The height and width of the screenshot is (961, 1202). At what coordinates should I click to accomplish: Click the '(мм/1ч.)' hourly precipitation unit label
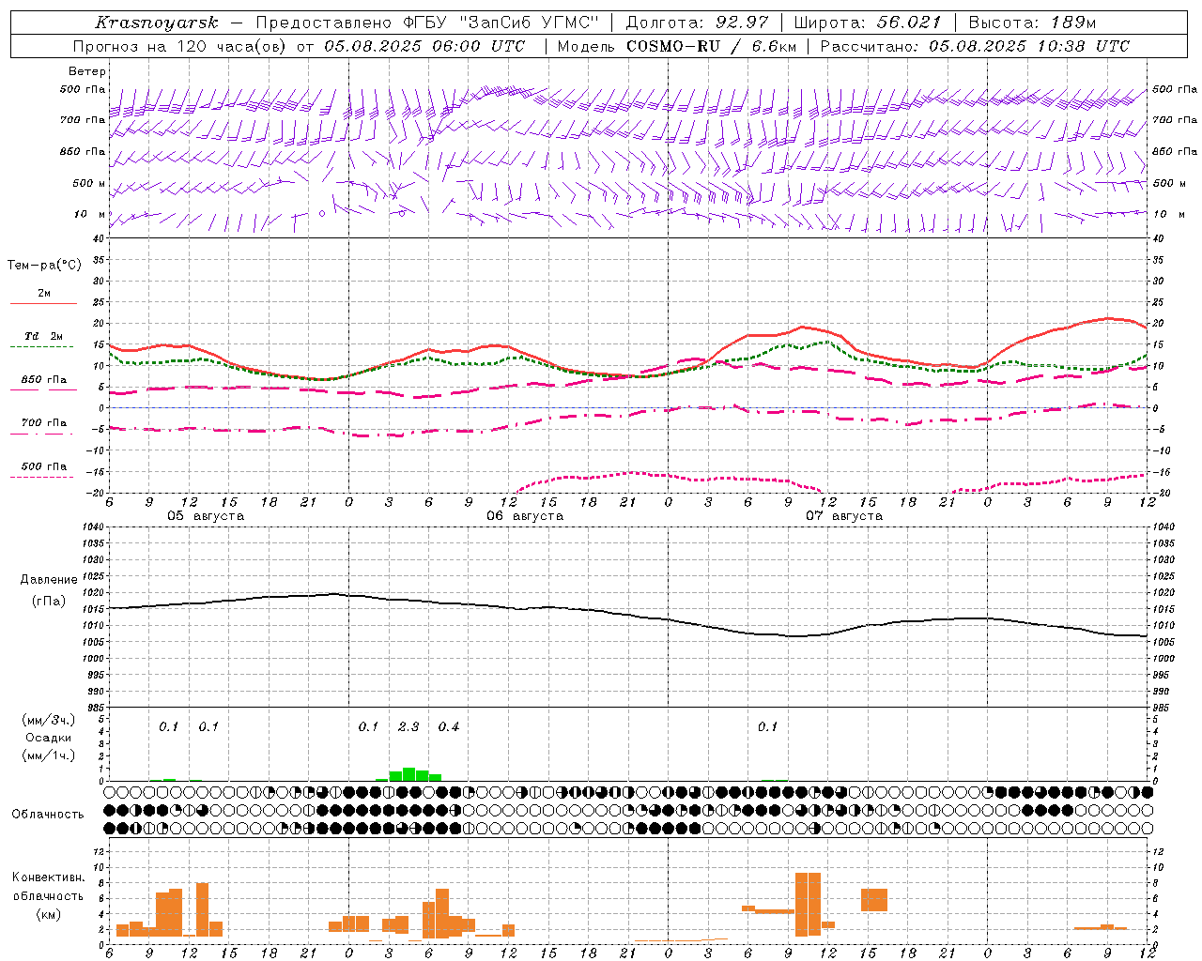49,755
